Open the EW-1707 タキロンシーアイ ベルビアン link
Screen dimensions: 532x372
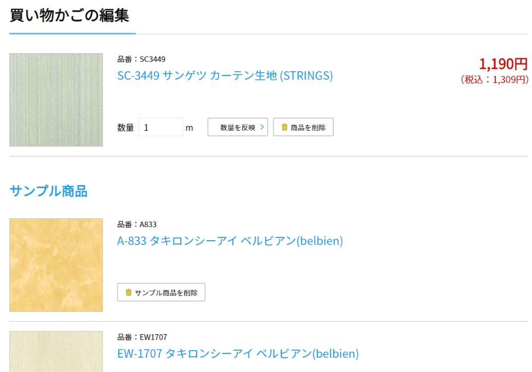coord(238,353)
